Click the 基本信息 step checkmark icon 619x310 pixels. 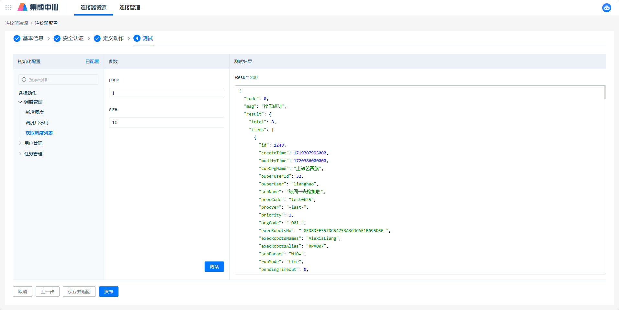[x=17, y=39]
